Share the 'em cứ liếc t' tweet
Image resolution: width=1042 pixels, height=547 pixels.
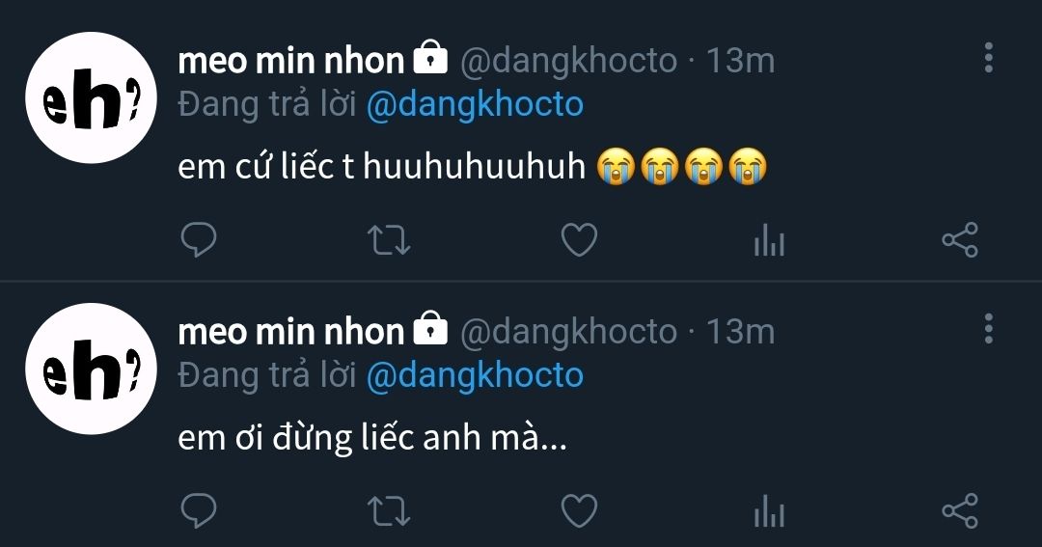pyautogui.click(x=959, y=239)
